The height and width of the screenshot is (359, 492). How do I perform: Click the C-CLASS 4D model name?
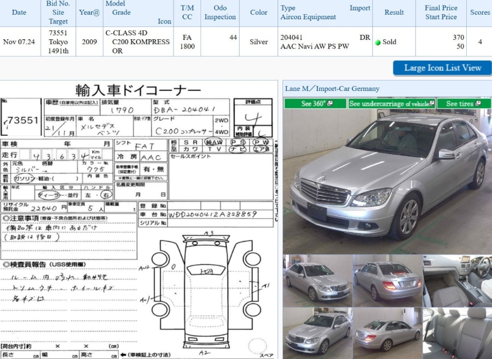tap(126, 33)
